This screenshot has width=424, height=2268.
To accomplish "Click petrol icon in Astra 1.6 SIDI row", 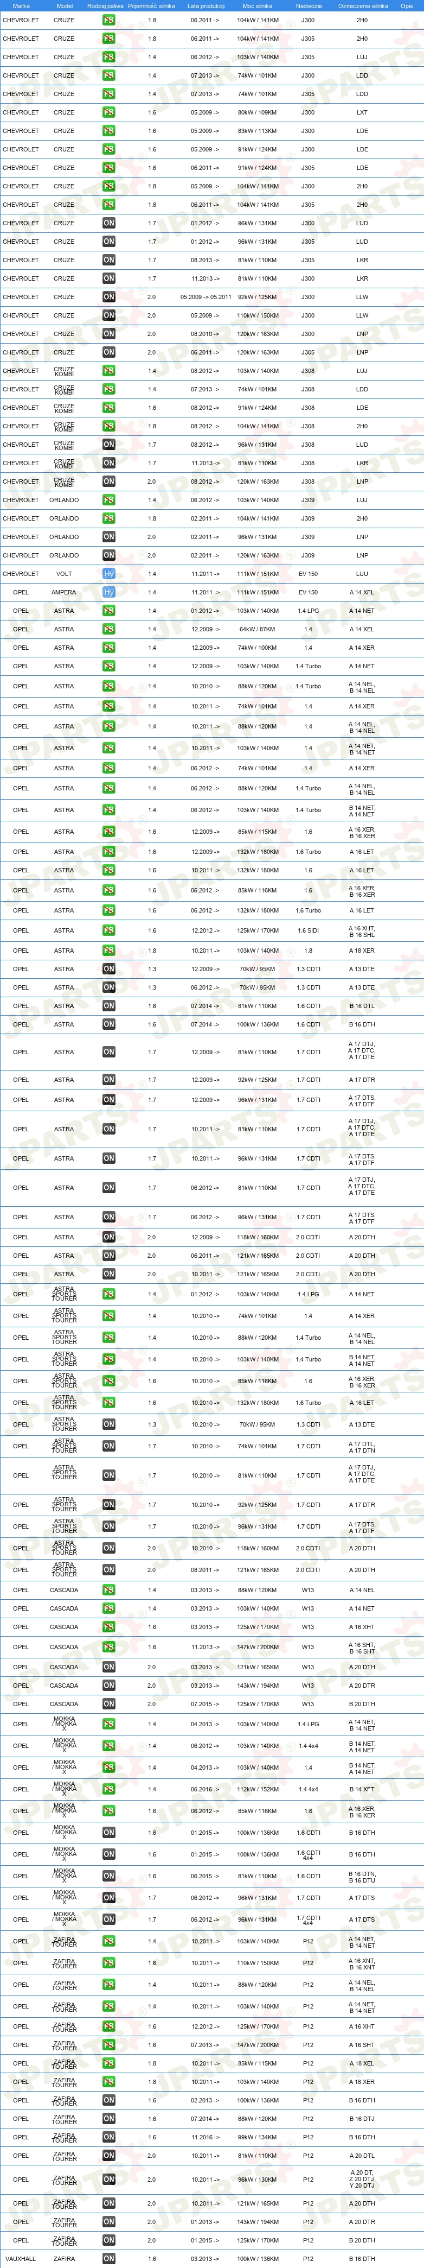I will click(x=108, y=930).
